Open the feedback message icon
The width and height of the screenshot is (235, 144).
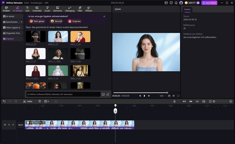click(171, 3)
